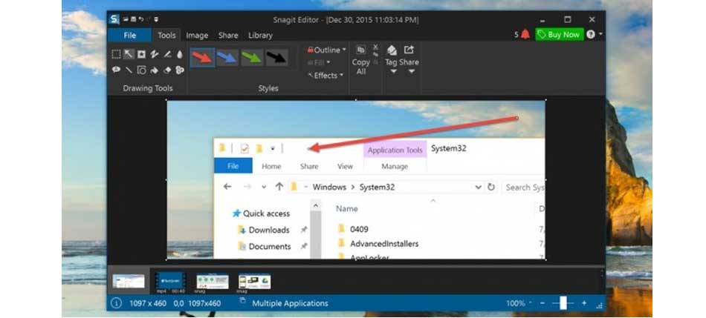Click Redo in the quick access toolbar
The image size is (706, 318).
click(148, 19)
